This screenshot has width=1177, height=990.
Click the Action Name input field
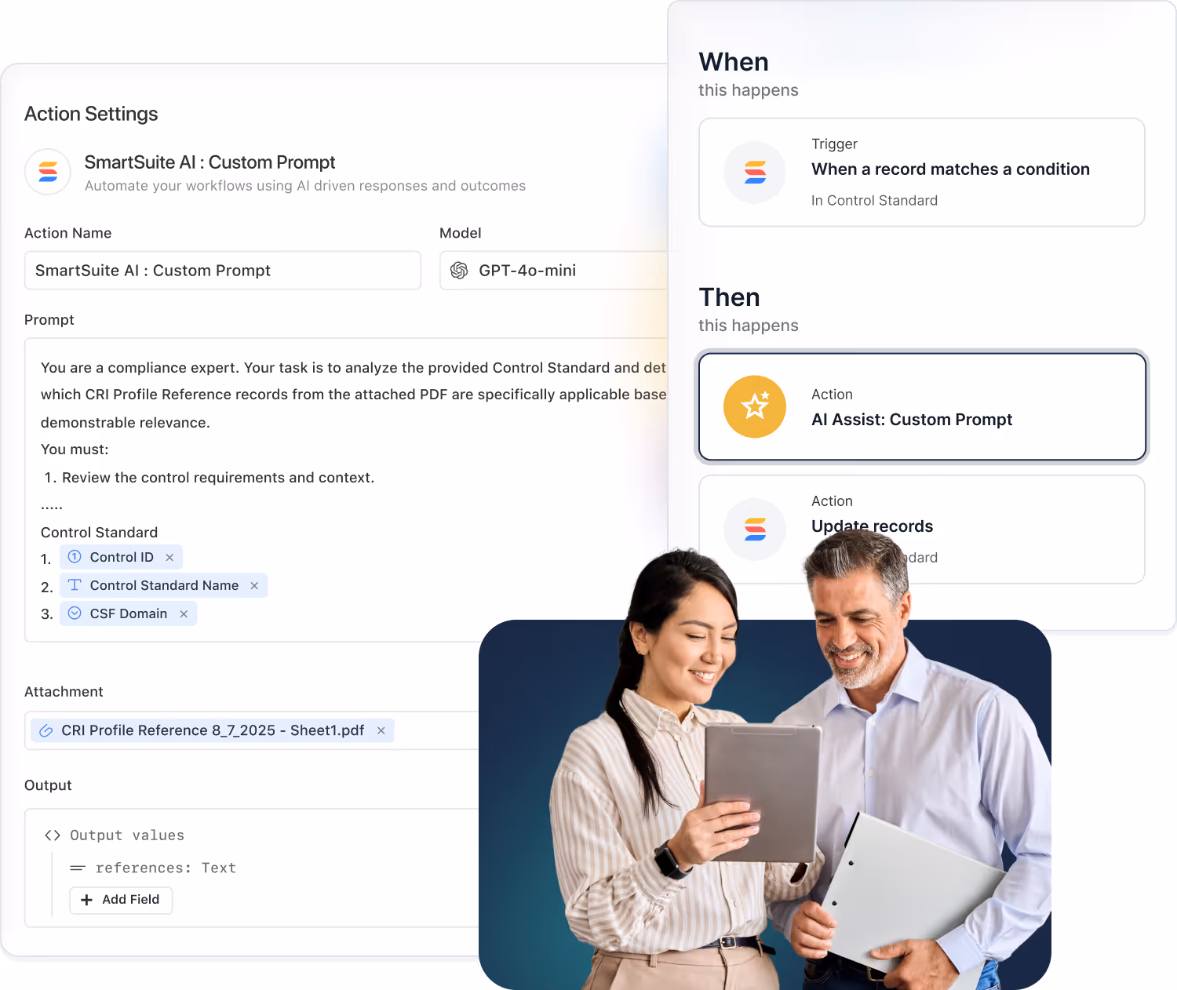(223, 271)
